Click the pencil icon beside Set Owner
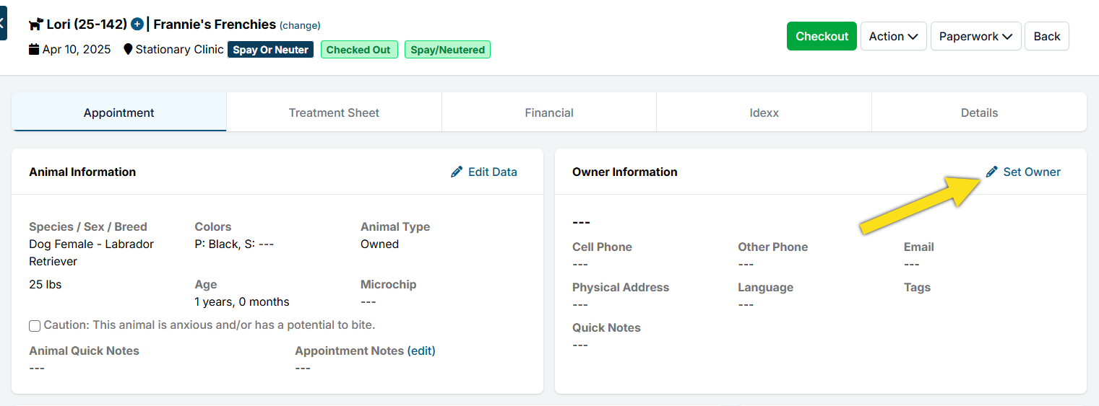This screenshot has height=406, width=1099. pyautogui.click(x=992, y=172)
